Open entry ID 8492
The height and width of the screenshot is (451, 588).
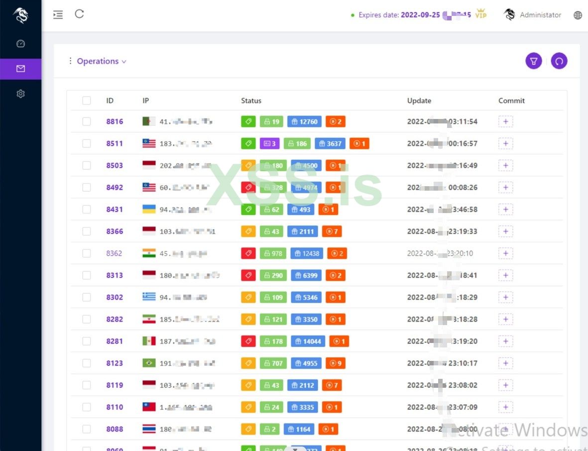click(115, 188)
